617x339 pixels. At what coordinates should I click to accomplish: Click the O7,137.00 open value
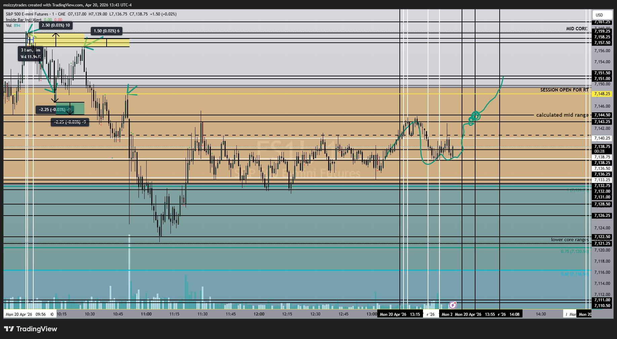click(77, 14)
